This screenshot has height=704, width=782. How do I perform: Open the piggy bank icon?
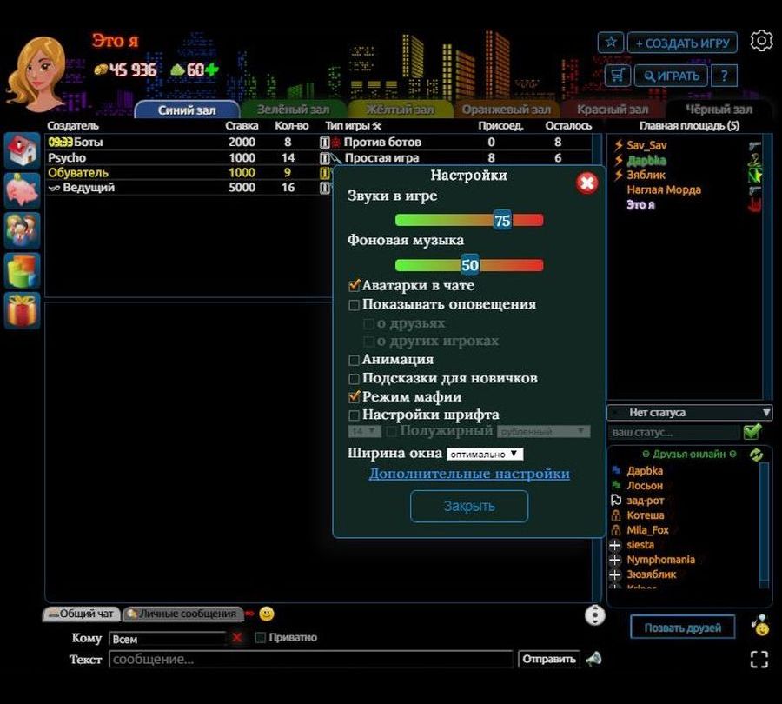(22, 190)
